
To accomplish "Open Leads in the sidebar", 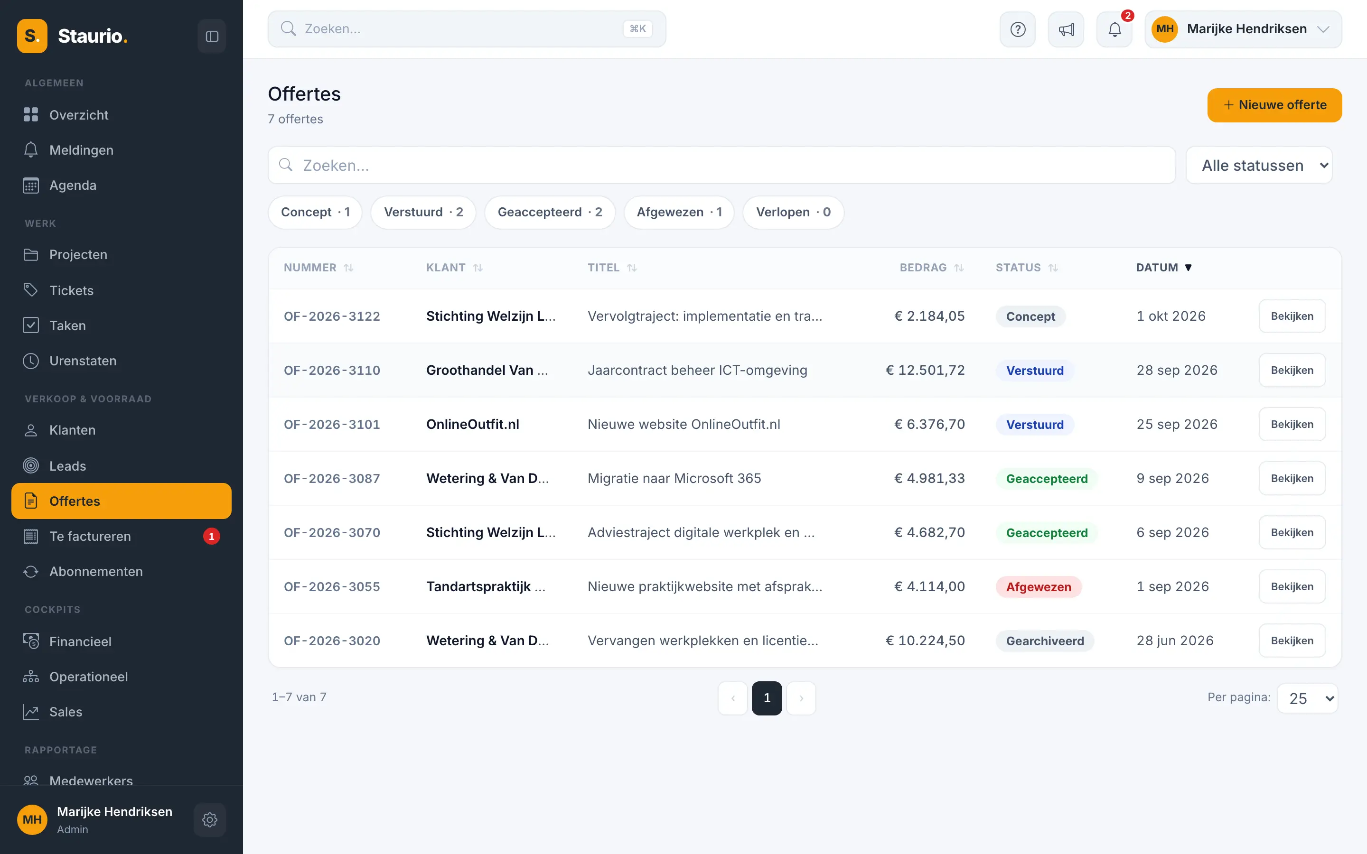I will tap(122, 466).
